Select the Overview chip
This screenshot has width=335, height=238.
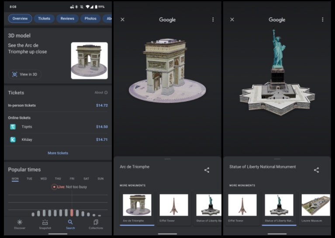tap(20, 18)
